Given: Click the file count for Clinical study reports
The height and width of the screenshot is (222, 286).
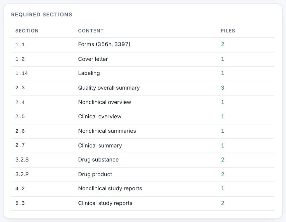Looking at the screenshot, I should (222, 203).
